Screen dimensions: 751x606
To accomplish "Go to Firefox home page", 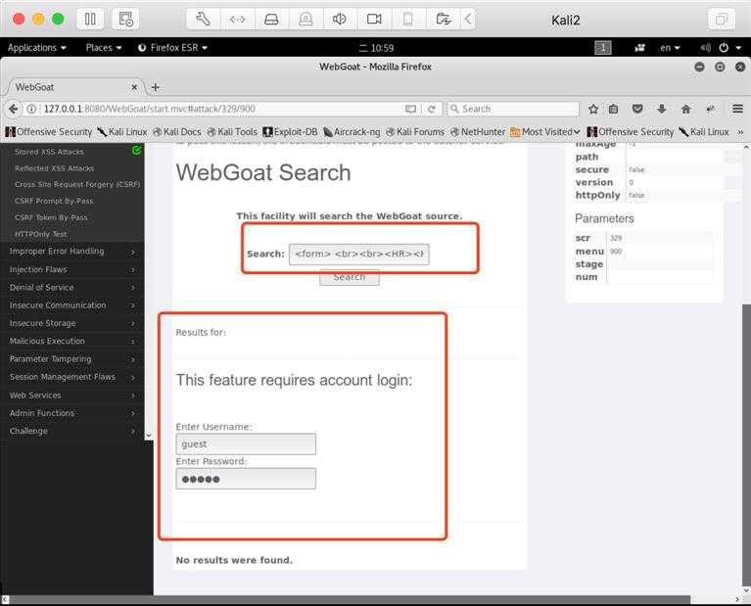I will (685, 109).
